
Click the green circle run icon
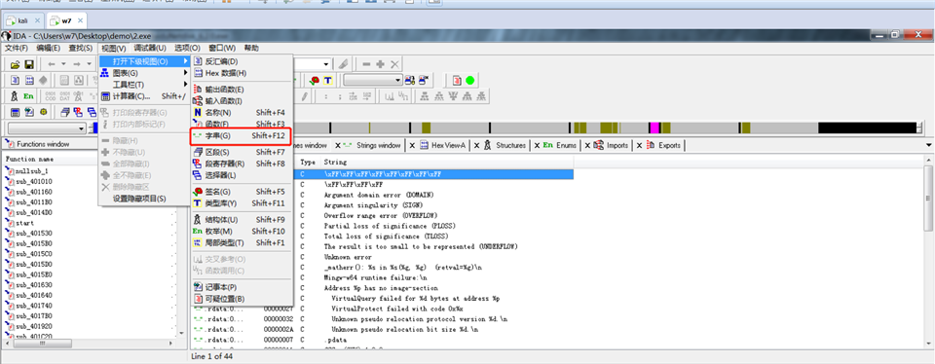[469, 81]
